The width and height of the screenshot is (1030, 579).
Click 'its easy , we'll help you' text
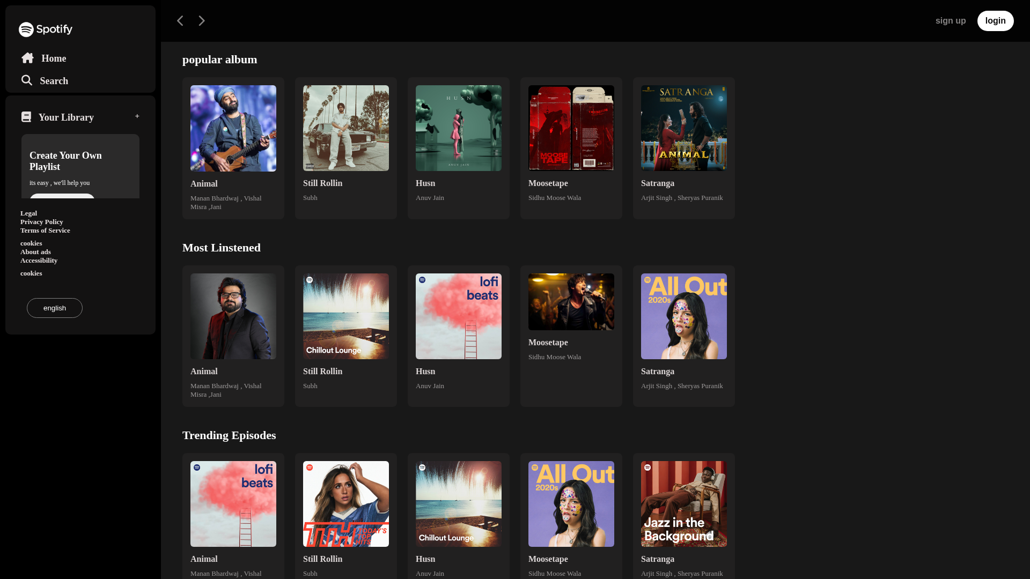[60, 183]
